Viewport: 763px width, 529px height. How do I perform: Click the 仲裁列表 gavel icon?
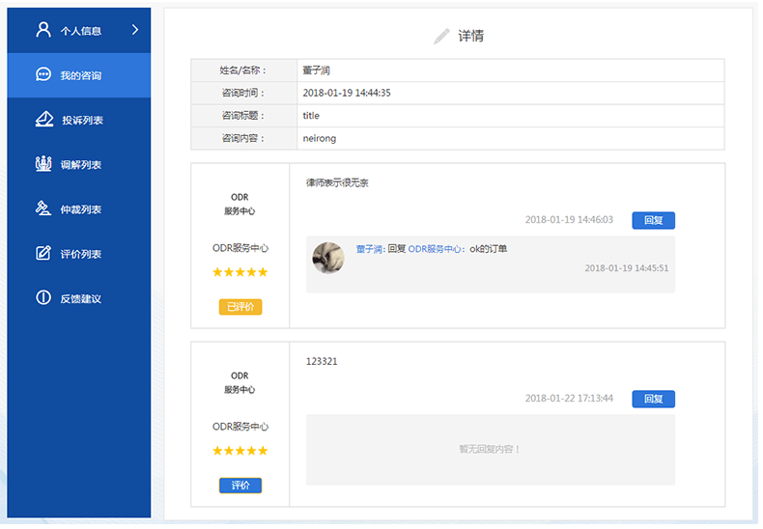tap(42, 209)
